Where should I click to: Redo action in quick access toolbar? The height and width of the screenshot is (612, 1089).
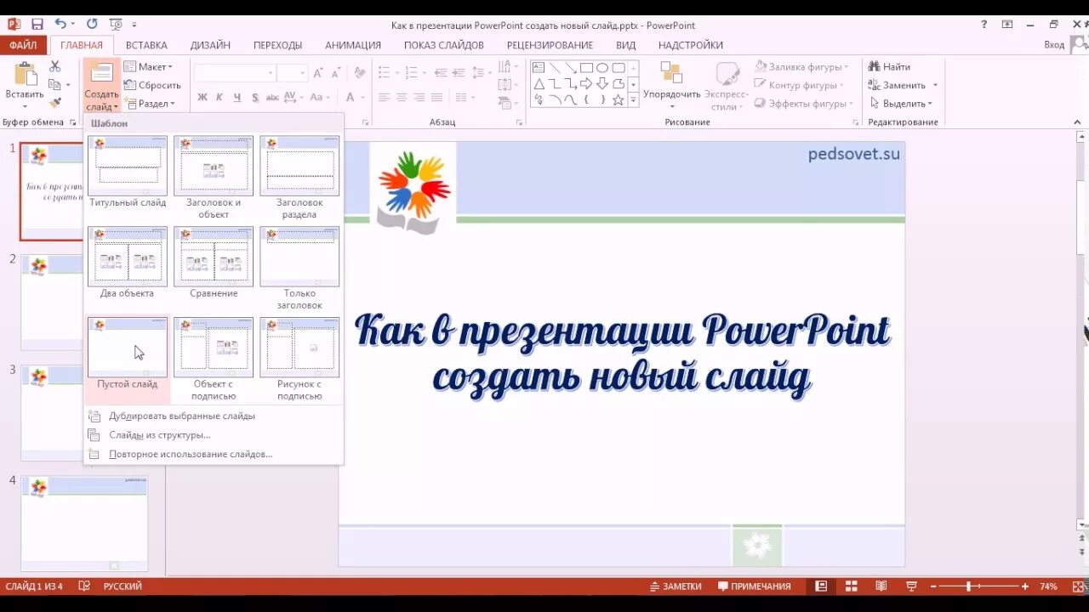[x=92, y=24]
